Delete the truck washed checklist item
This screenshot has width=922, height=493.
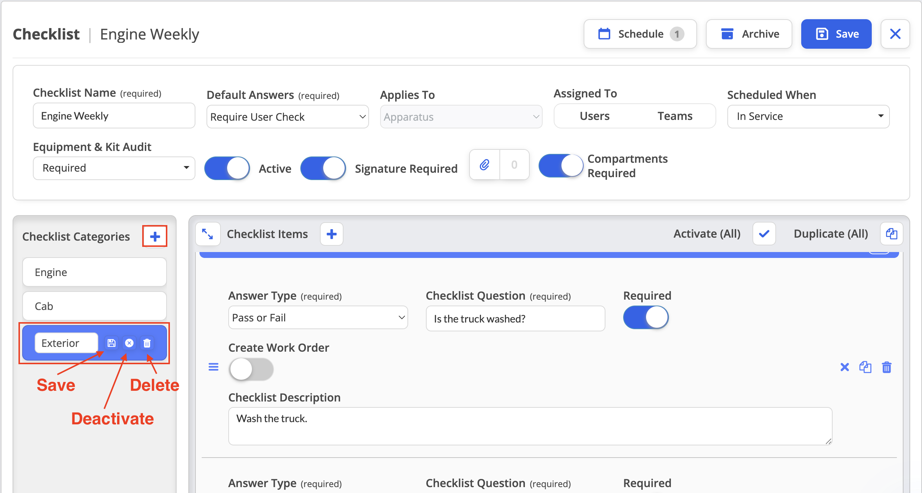tap(887, 367)
